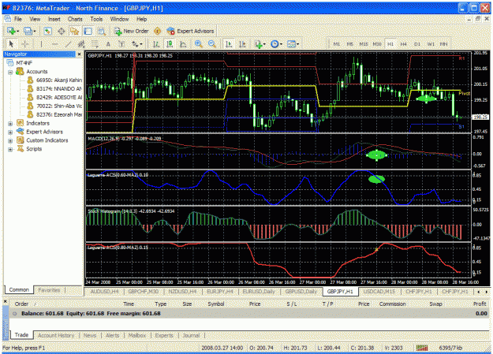Set timeframe to MN

[443, 44]
